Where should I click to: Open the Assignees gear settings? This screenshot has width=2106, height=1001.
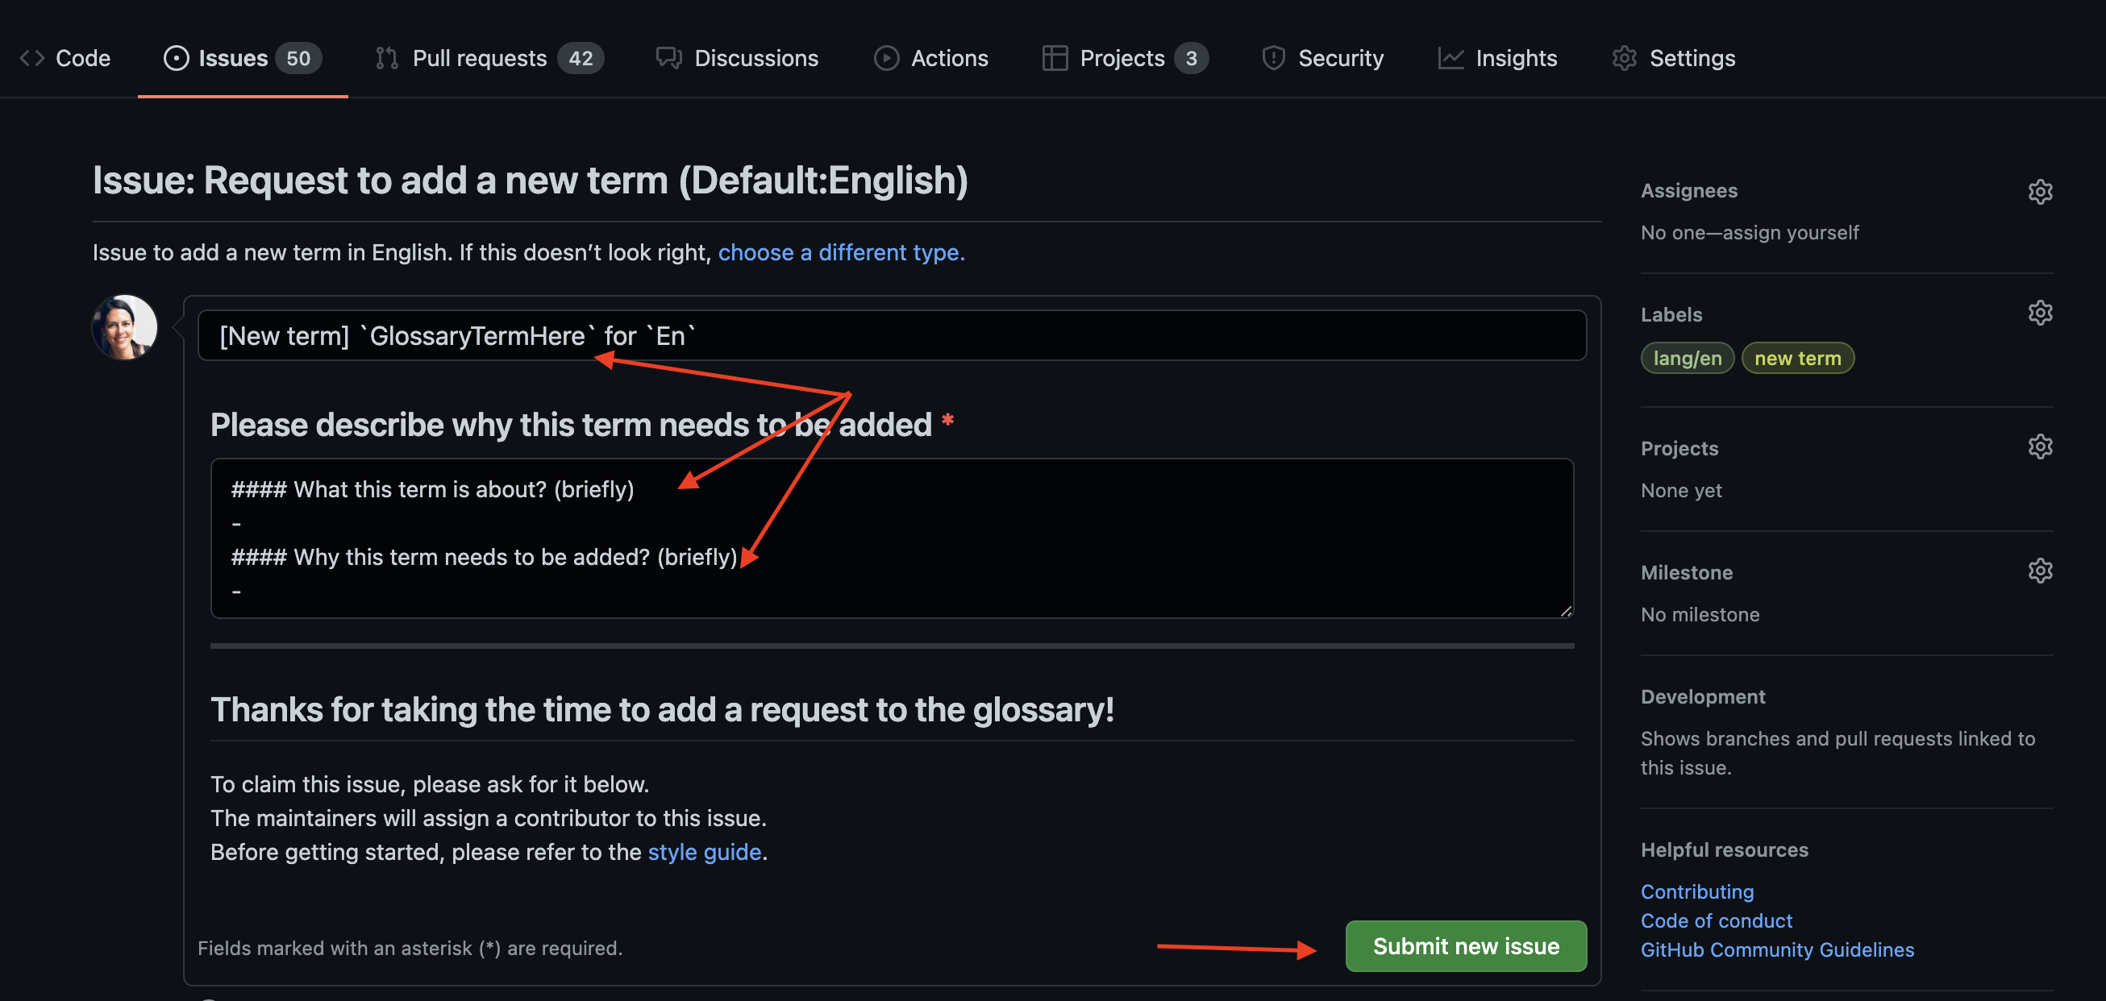2040,191
